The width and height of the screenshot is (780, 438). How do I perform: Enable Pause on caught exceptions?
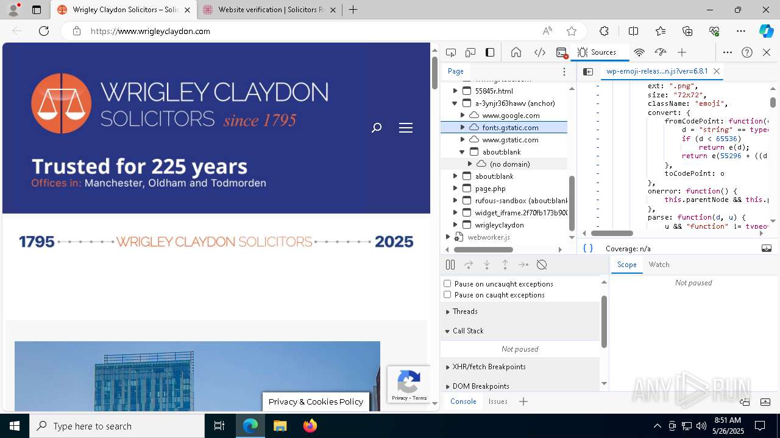click(447, 294)
